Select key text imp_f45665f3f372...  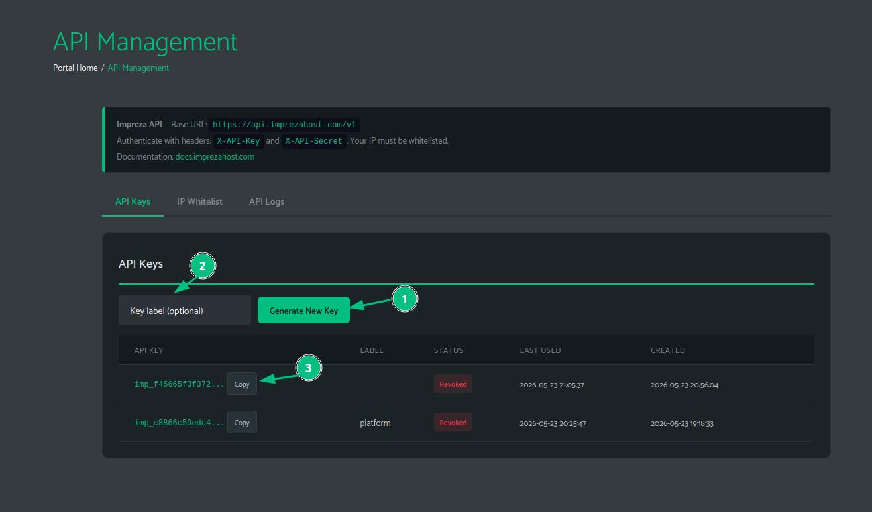(x=180, y=384)
